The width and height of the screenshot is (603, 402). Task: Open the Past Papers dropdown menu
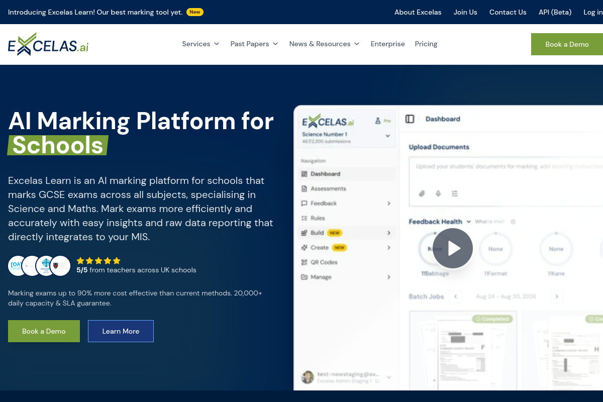[x=254, y=44]
